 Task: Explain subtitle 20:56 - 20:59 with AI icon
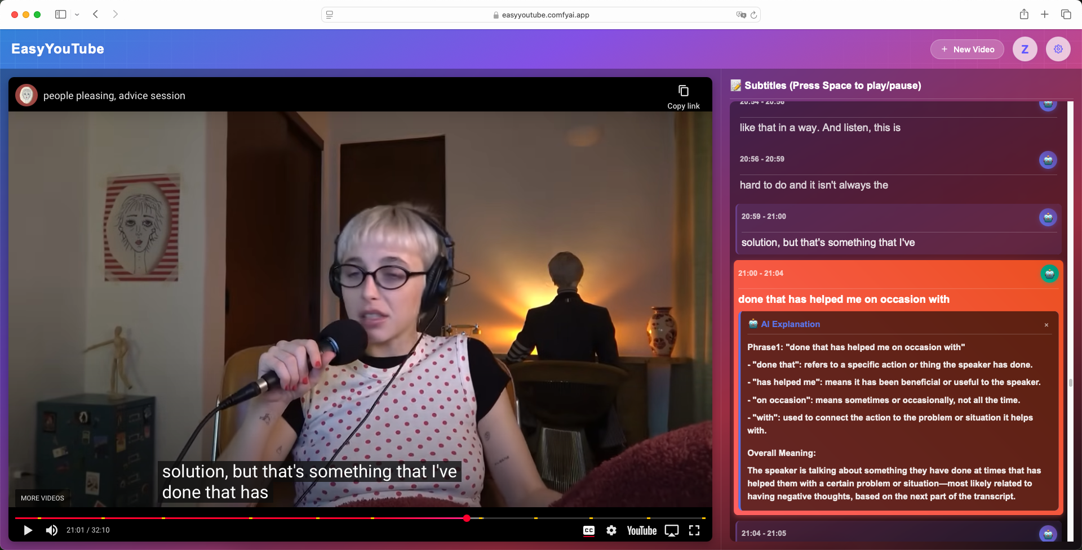pyautogui.click(x=1048, y=160)
